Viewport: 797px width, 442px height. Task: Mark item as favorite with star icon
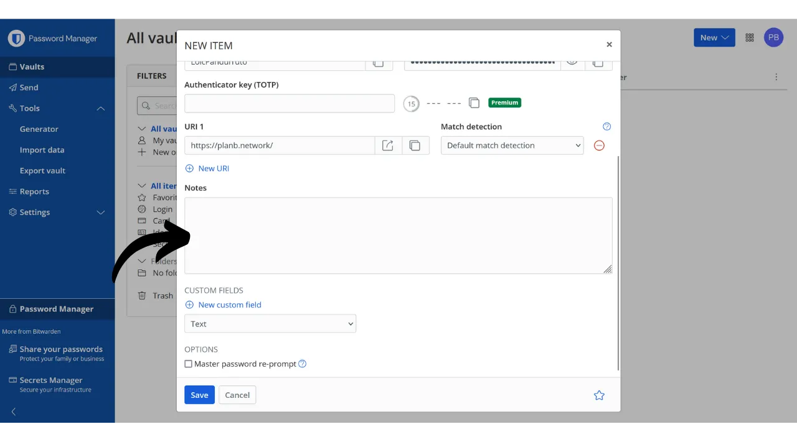[x=599, y=395]
